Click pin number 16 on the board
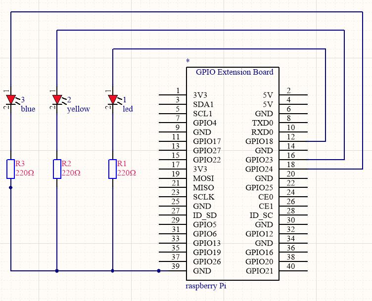This screenshot has height=301, width=372. 291,156
